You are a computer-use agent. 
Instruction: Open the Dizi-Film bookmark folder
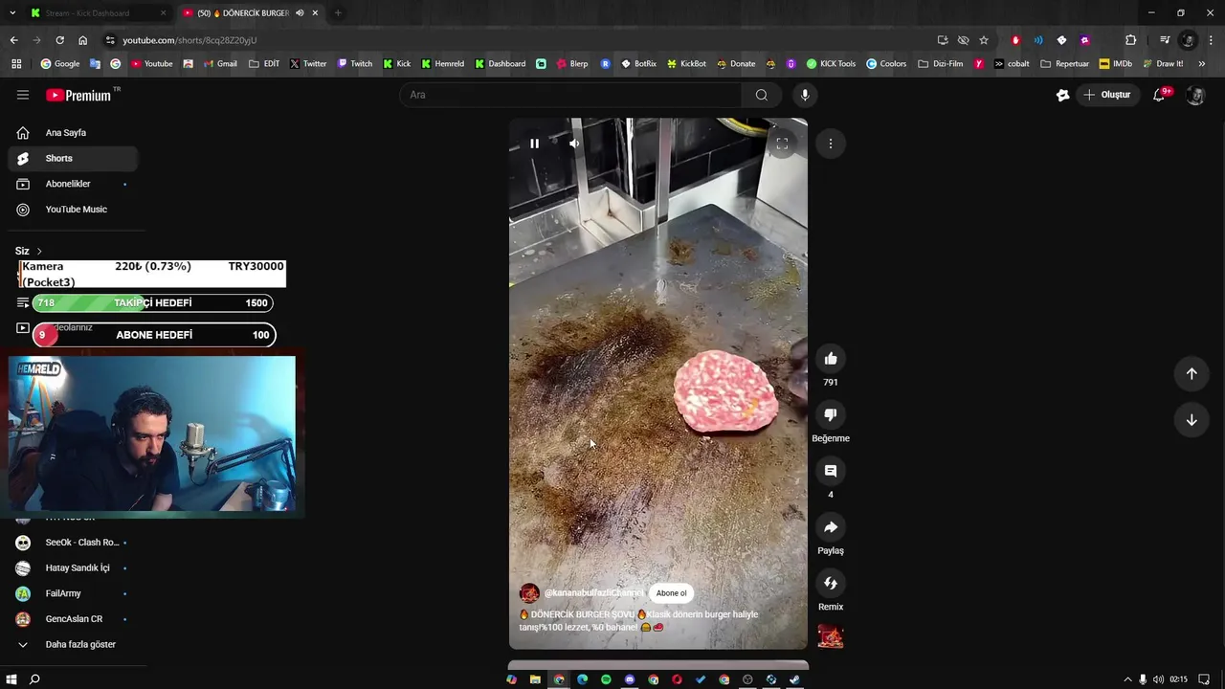pos(941,64)
